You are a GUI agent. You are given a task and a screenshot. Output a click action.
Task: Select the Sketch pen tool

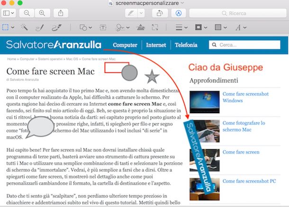pyautogui.click(x=40, y=27)
